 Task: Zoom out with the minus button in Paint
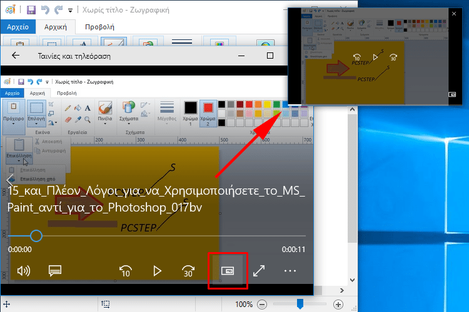click(262, 305)
